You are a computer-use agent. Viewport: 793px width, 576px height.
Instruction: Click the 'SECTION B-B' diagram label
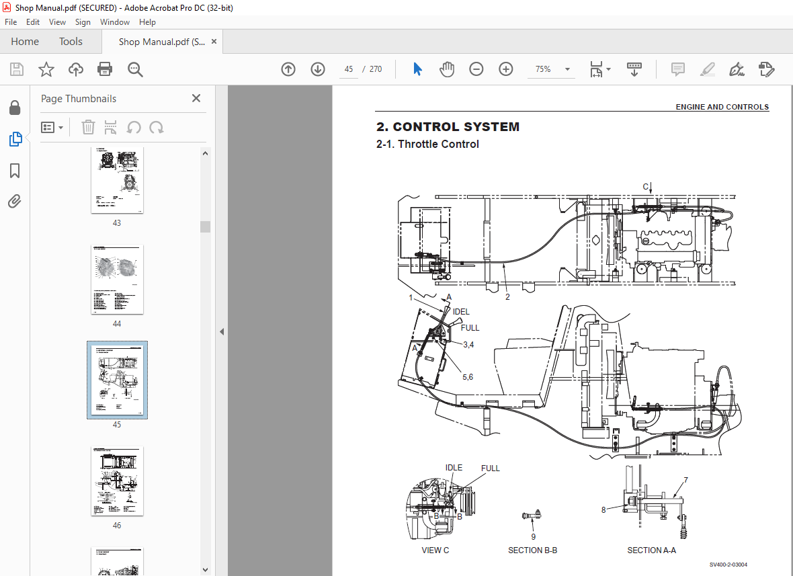coord(532,550)
